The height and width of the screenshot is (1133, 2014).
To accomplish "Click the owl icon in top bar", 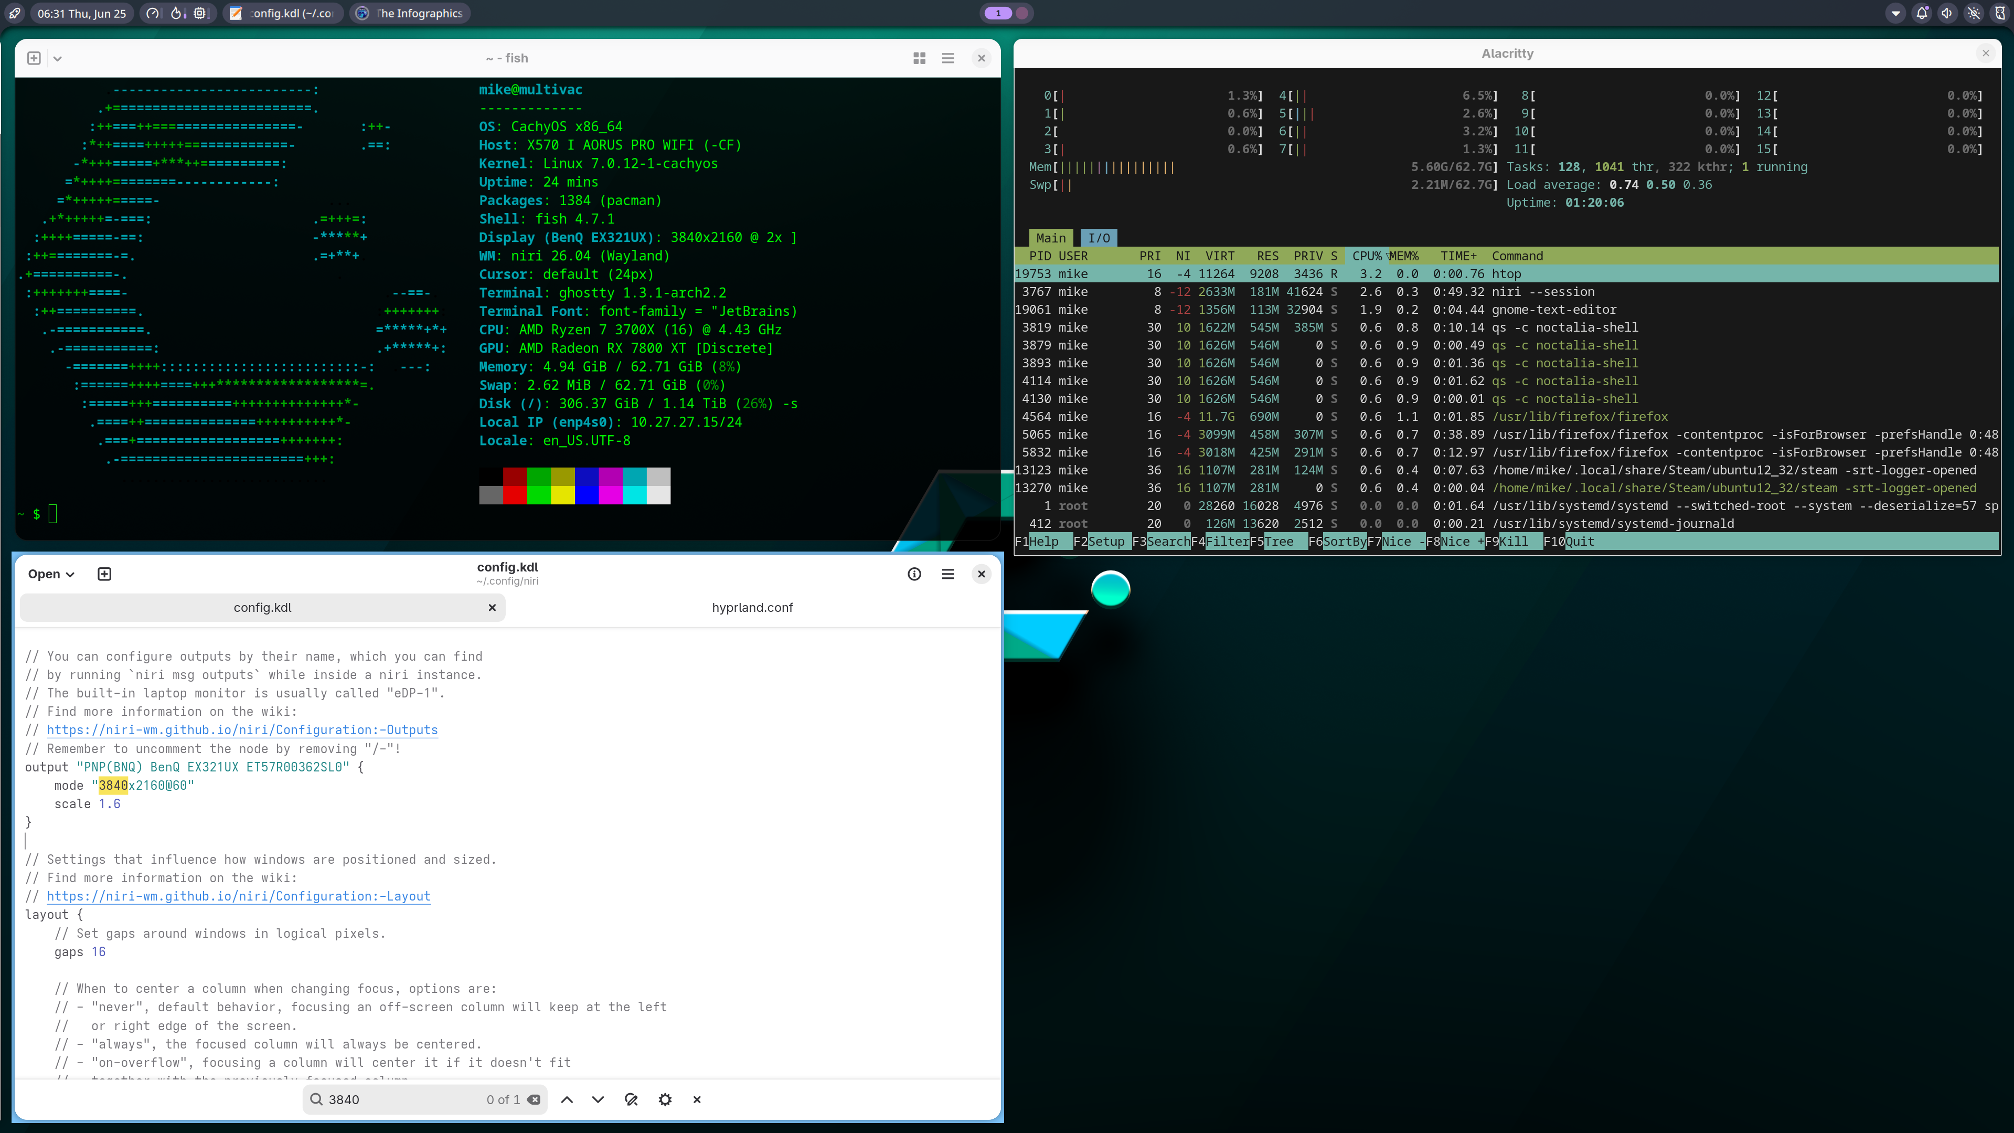I will click(x=2000, y=13).
